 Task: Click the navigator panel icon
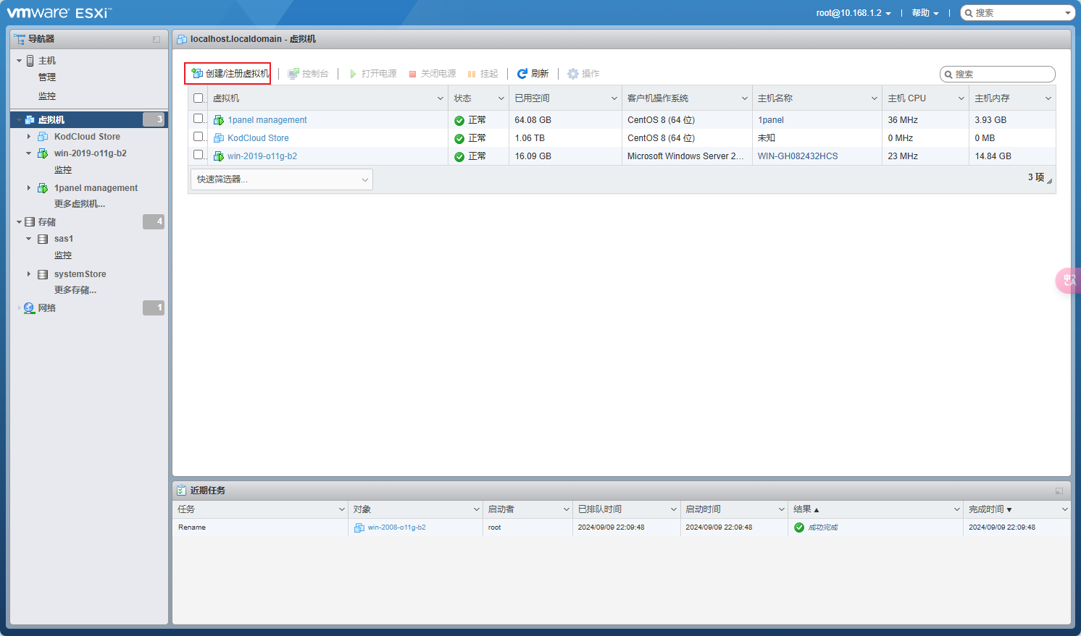point(20,39)
